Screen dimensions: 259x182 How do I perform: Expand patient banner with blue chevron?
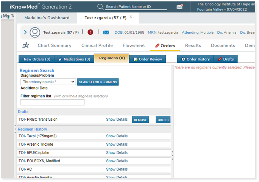[25, 33]
